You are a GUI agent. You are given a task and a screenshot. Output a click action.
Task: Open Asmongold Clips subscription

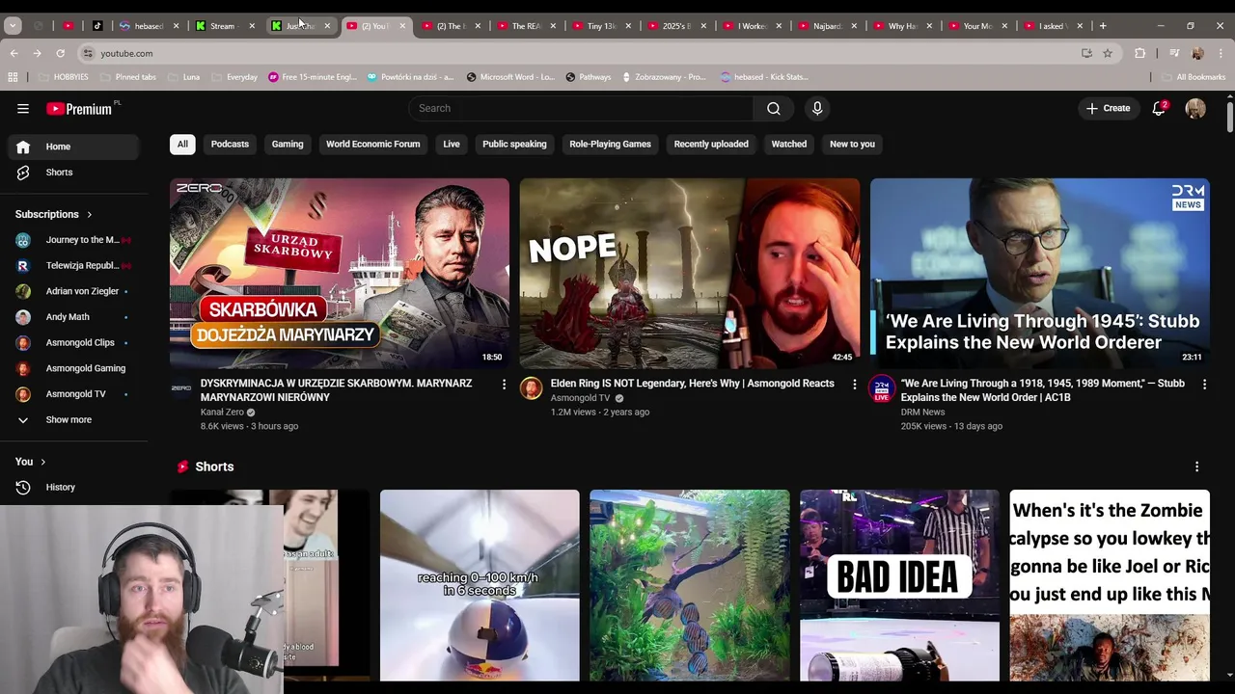click(x=74, y=343)
